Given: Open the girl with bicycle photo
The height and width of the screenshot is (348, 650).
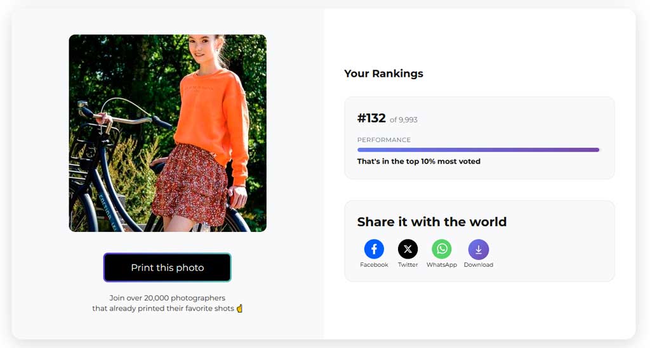Looking at the screenshot, I should click(168, 133).
